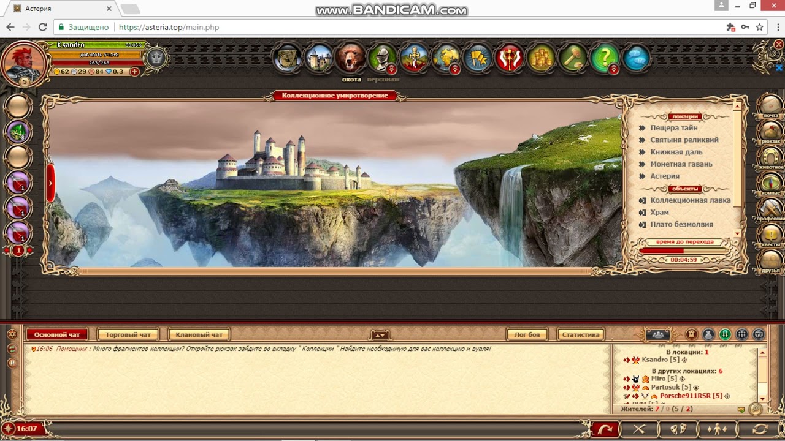Expand the red side arrow on game view

[50, 183]
